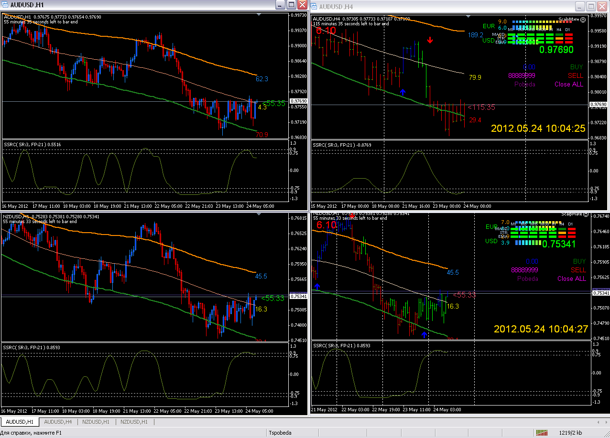Click SELL in the AUDUSD,H4 chart
The height and width of the screenshot is (438, 610).
(x=576, y=75)
